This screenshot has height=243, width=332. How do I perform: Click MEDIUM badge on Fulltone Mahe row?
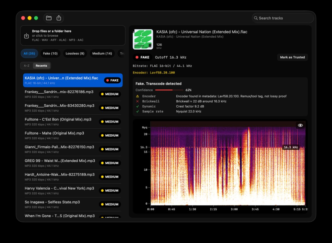110,135
